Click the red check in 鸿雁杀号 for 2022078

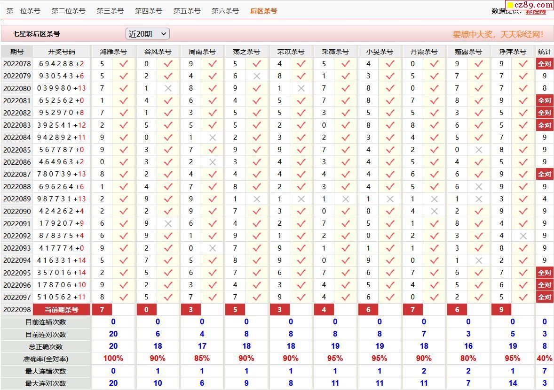tap(124, 64)
